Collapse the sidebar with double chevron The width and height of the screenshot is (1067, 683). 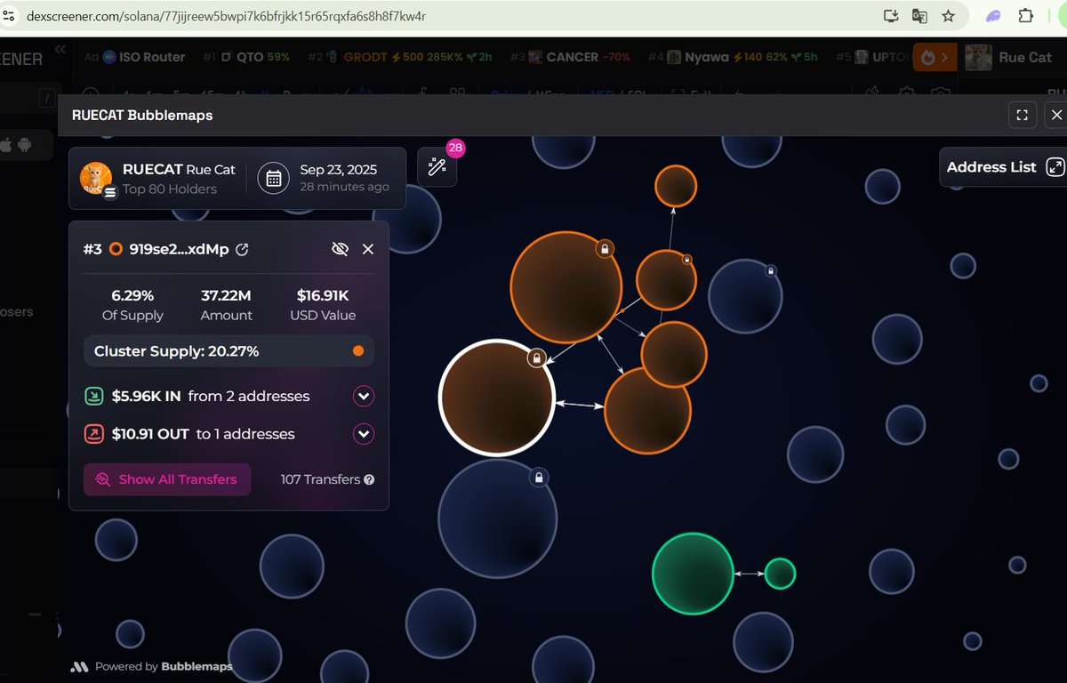click(x=60, y=51)
